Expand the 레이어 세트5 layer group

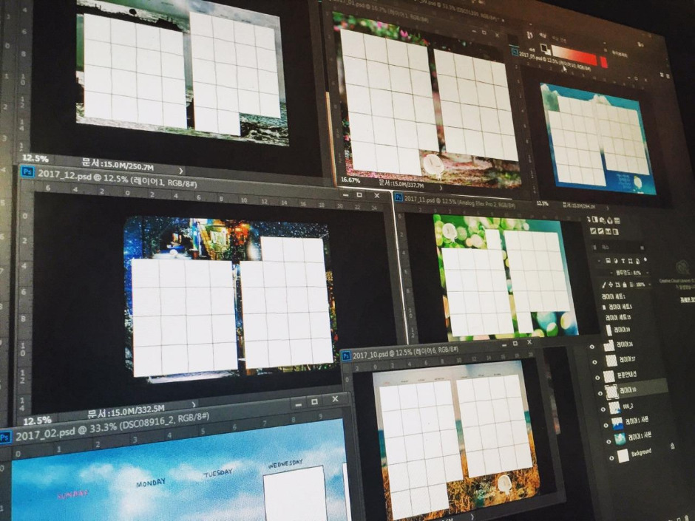pyautogui.click(x=604, y=307)
